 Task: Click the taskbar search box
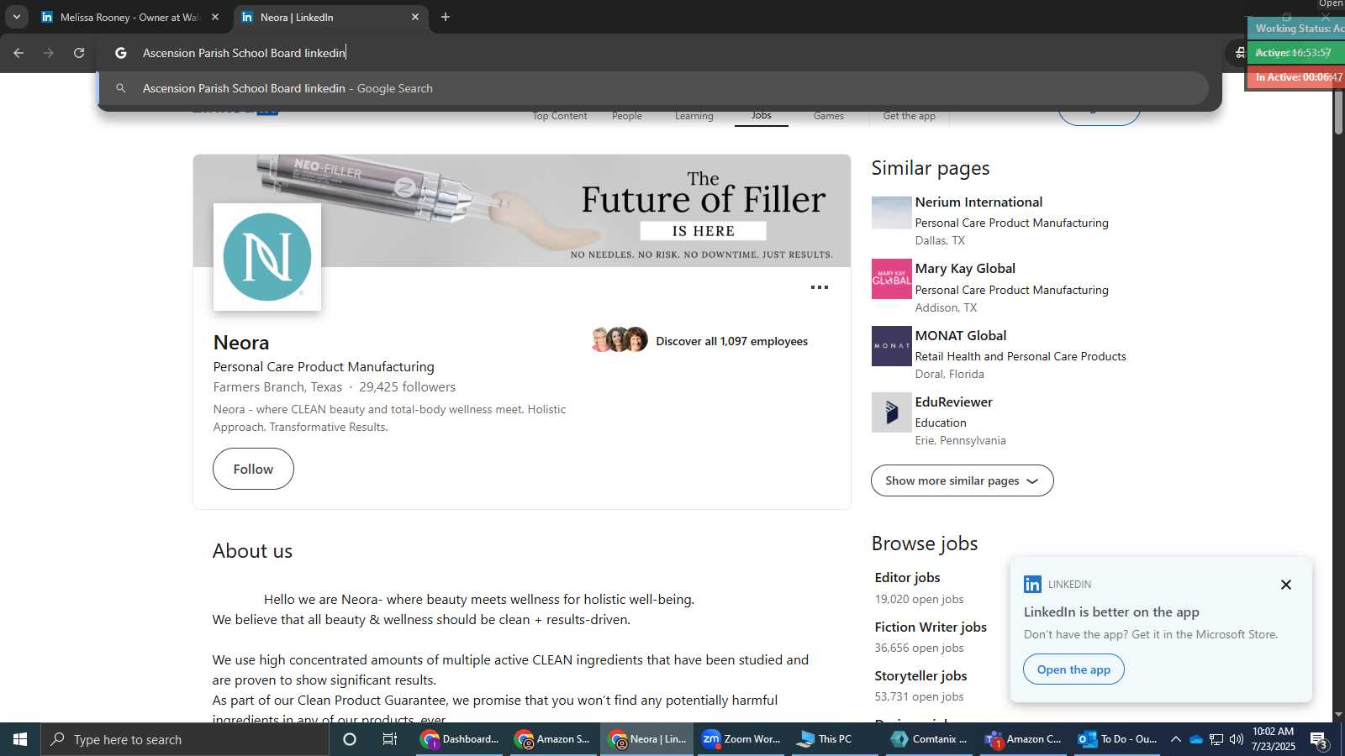pyautogui.click(x=185, y=739)
